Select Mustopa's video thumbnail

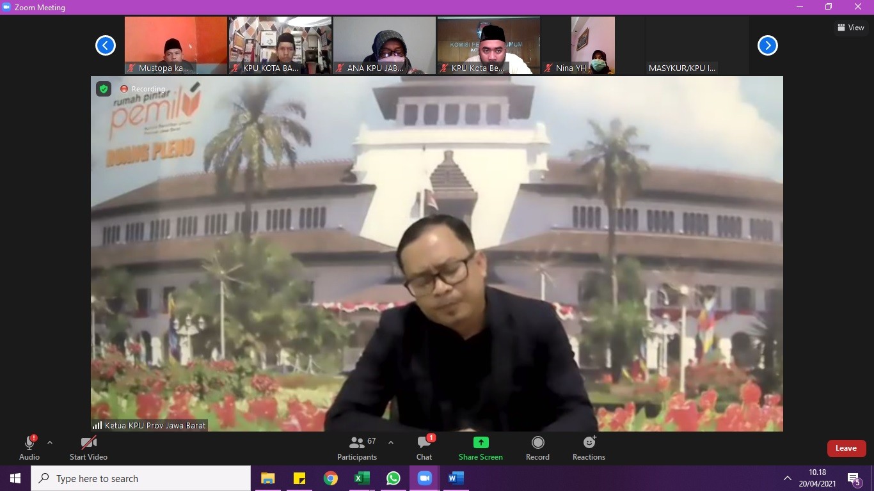coord(175,45)
